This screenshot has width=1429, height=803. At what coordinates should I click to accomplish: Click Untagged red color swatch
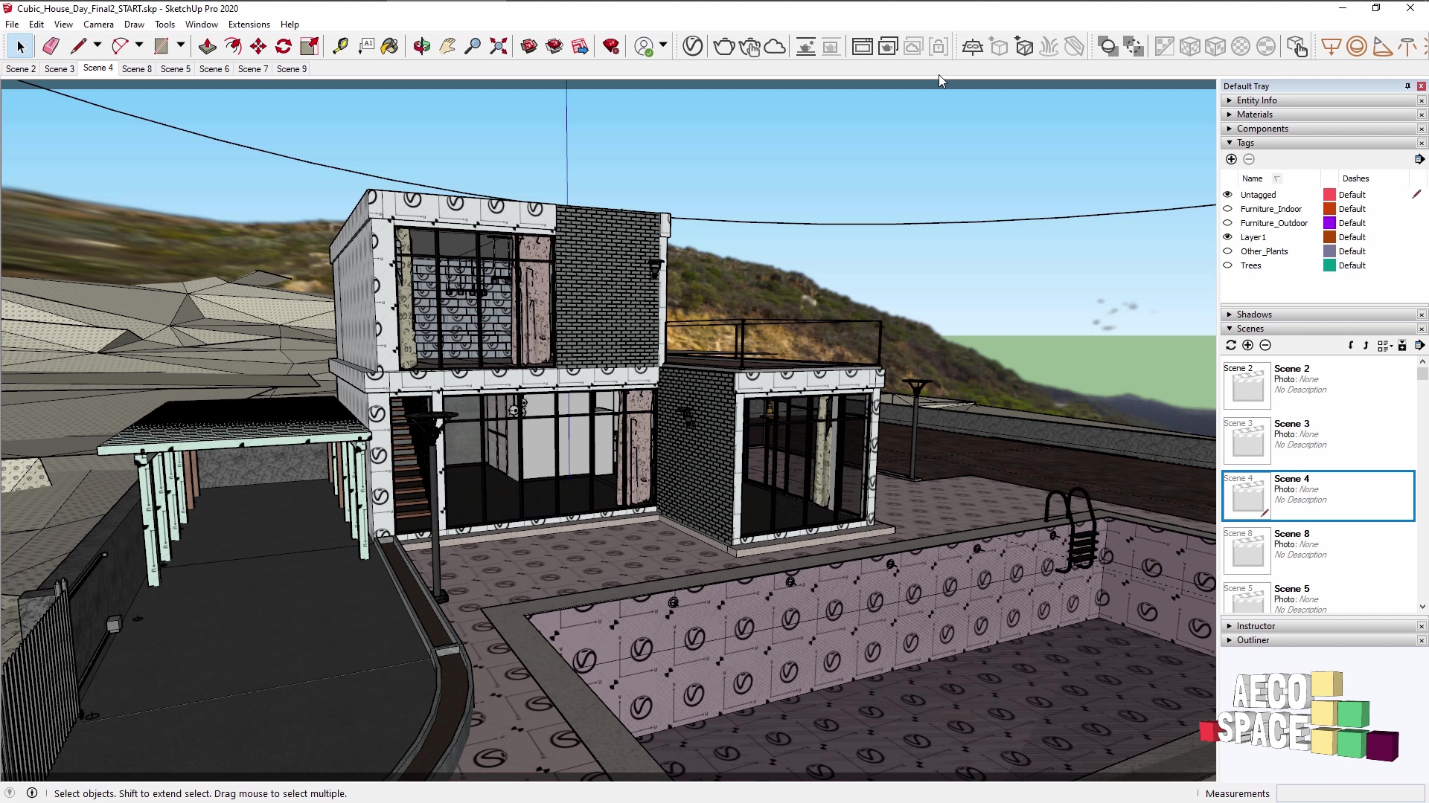(1329, 194)
